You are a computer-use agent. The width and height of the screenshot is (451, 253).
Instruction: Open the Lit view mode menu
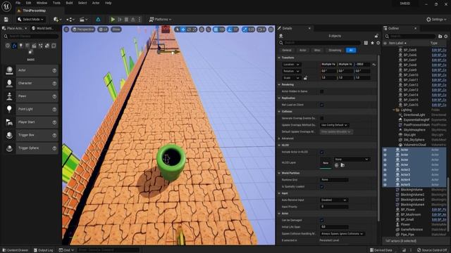tap(104, 30)
